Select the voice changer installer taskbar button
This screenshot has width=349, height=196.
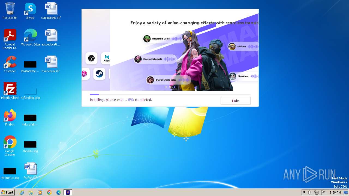68,192
